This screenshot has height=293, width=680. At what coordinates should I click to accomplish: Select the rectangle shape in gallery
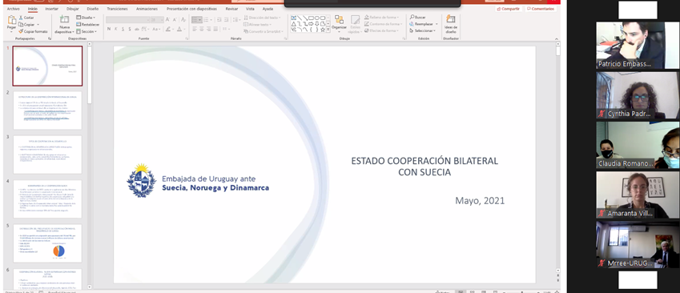coord(311,18)
